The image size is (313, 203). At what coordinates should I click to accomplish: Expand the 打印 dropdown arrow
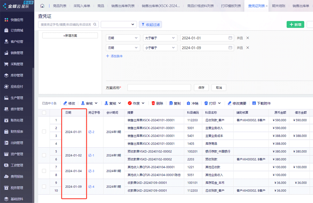pos(219,103)
